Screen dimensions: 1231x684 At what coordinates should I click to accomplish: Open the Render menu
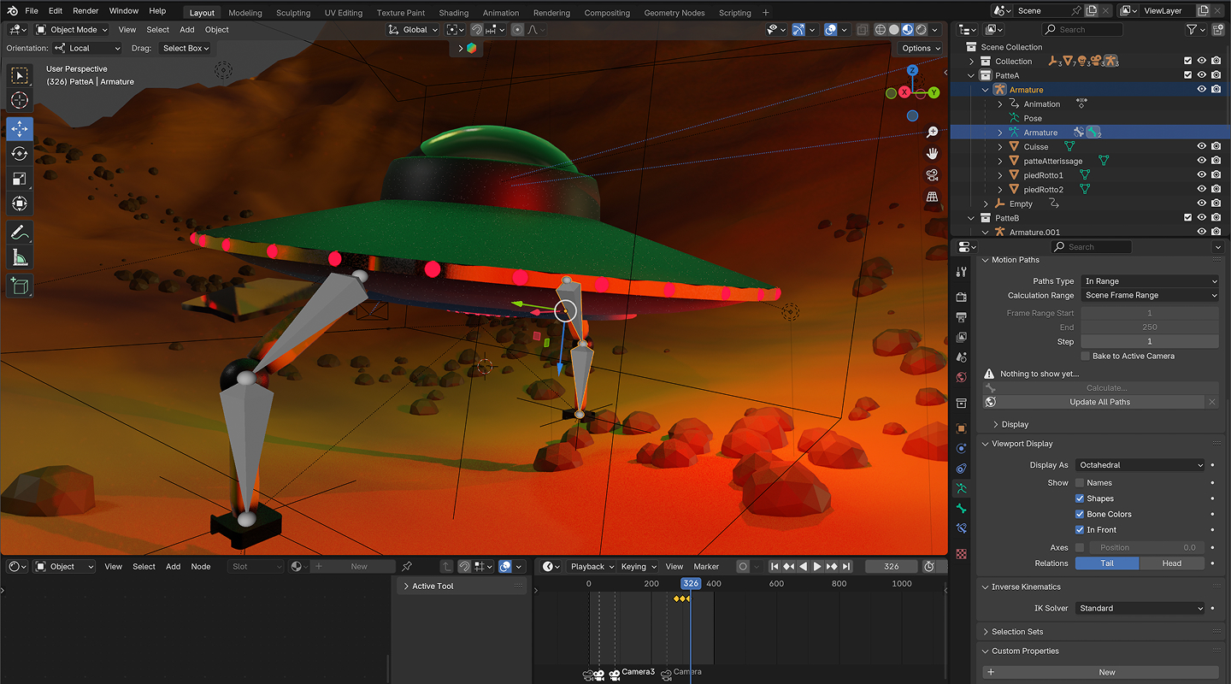tap(85, 11)
